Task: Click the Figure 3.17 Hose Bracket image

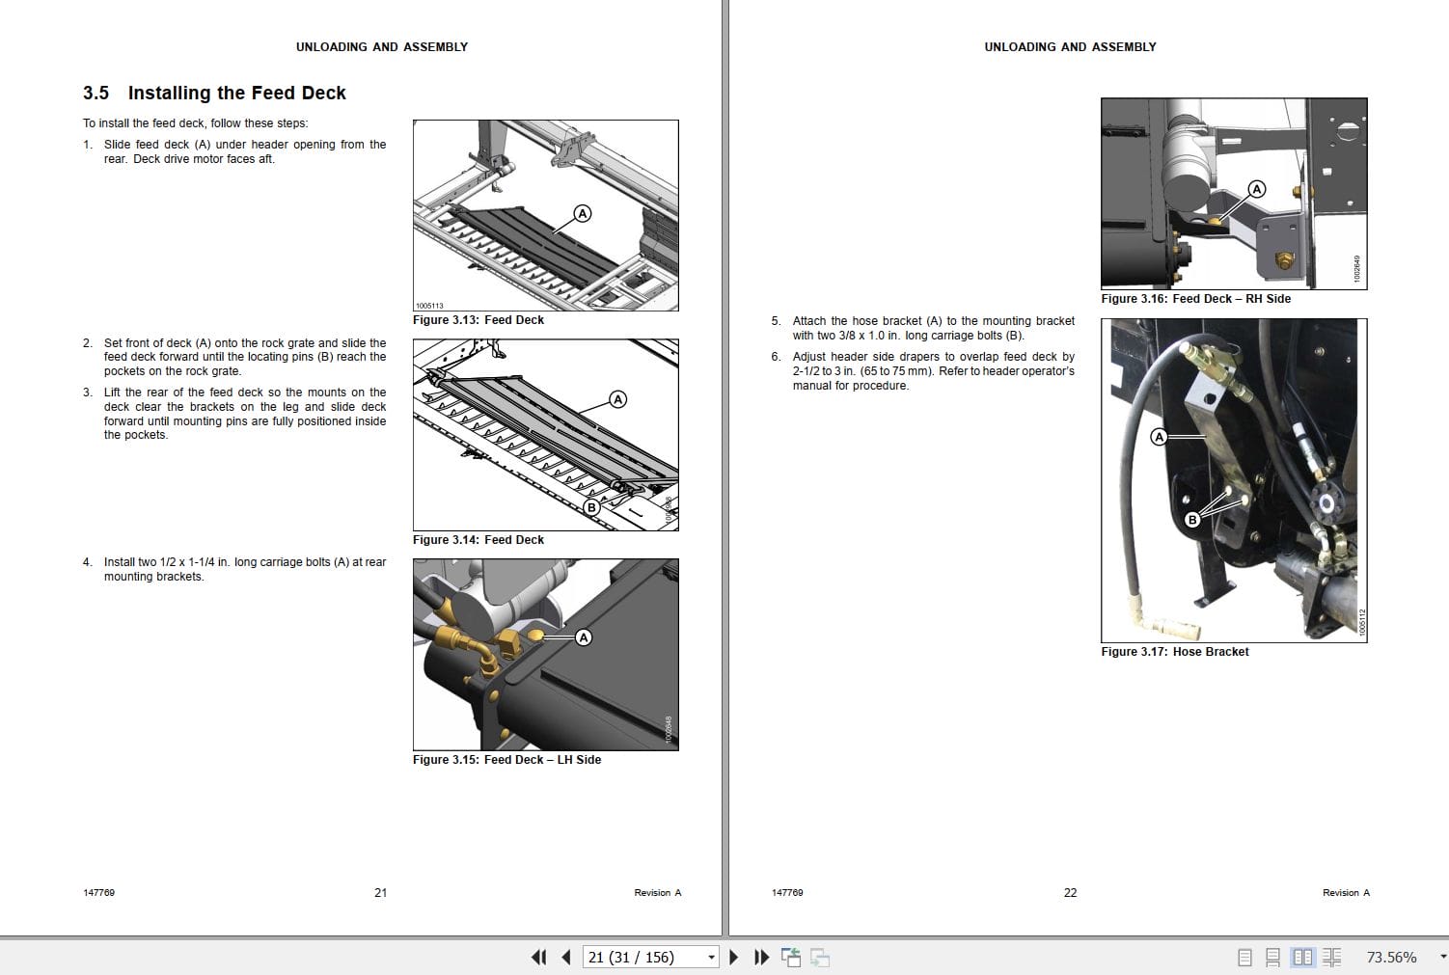Action: pos(1233,479)
